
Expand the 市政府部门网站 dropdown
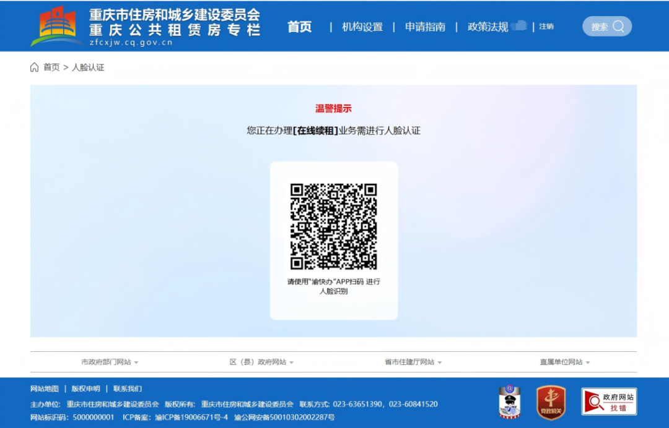click(110, 362)
